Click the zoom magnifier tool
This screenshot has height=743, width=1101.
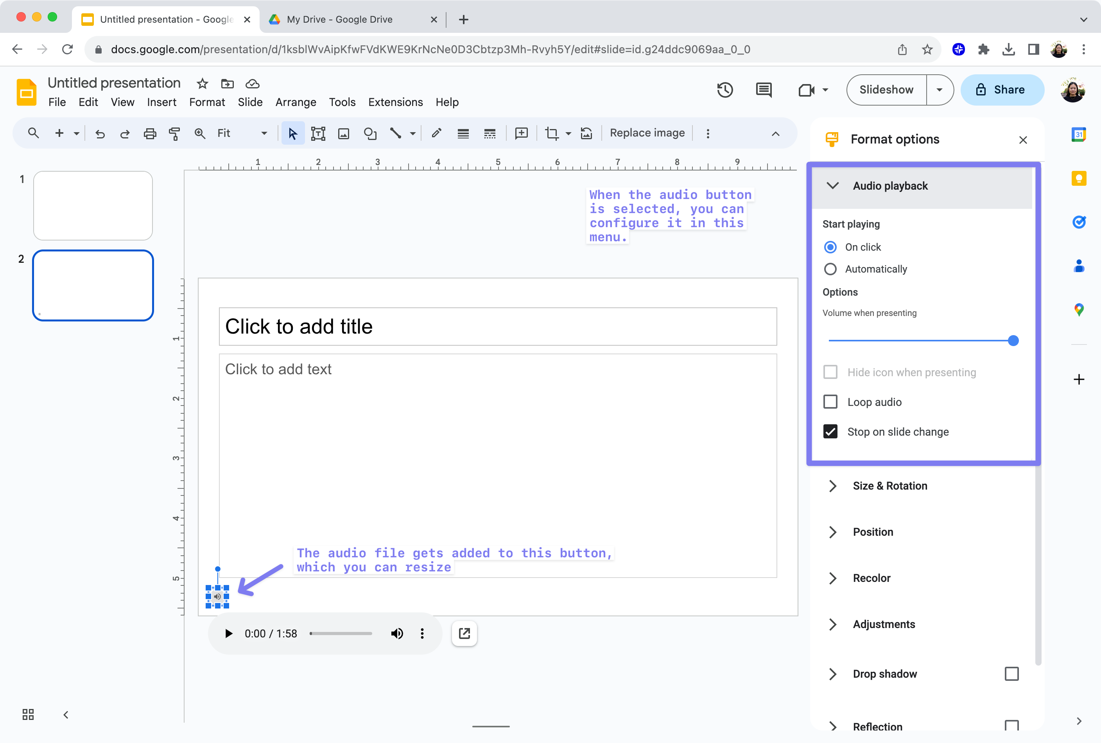(200, 134)
